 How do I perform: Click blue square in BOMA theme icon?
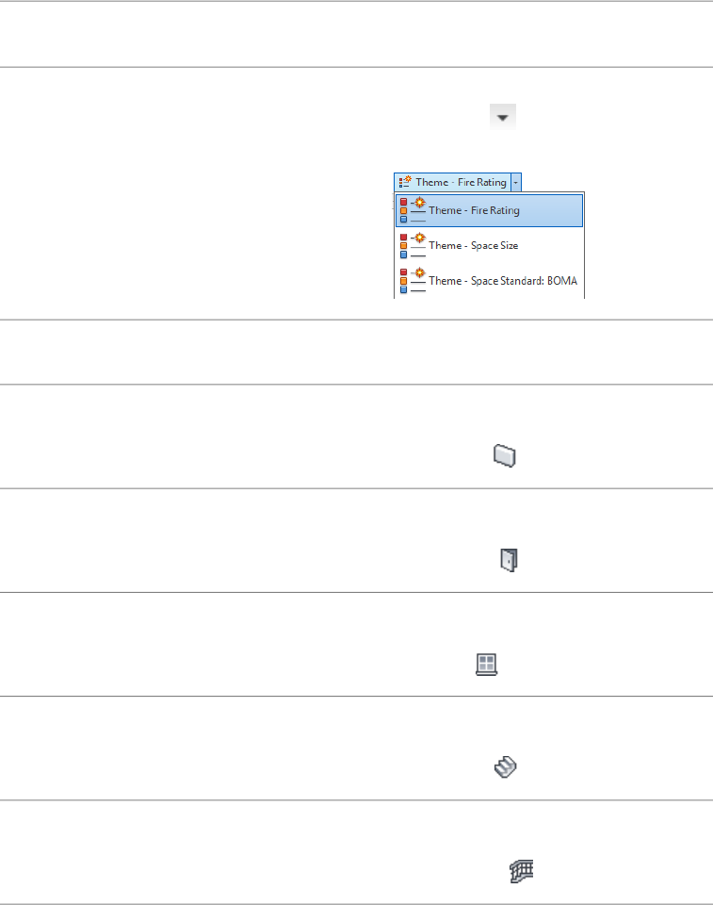403,289
